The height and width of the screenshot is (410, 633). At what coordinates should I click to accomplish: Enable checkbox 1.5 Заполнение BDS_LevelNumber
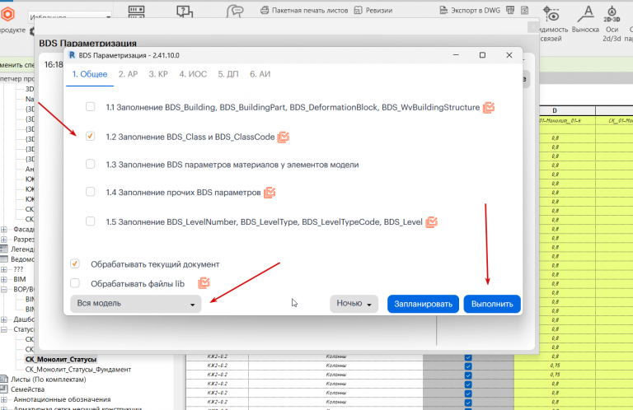[91, 221]
